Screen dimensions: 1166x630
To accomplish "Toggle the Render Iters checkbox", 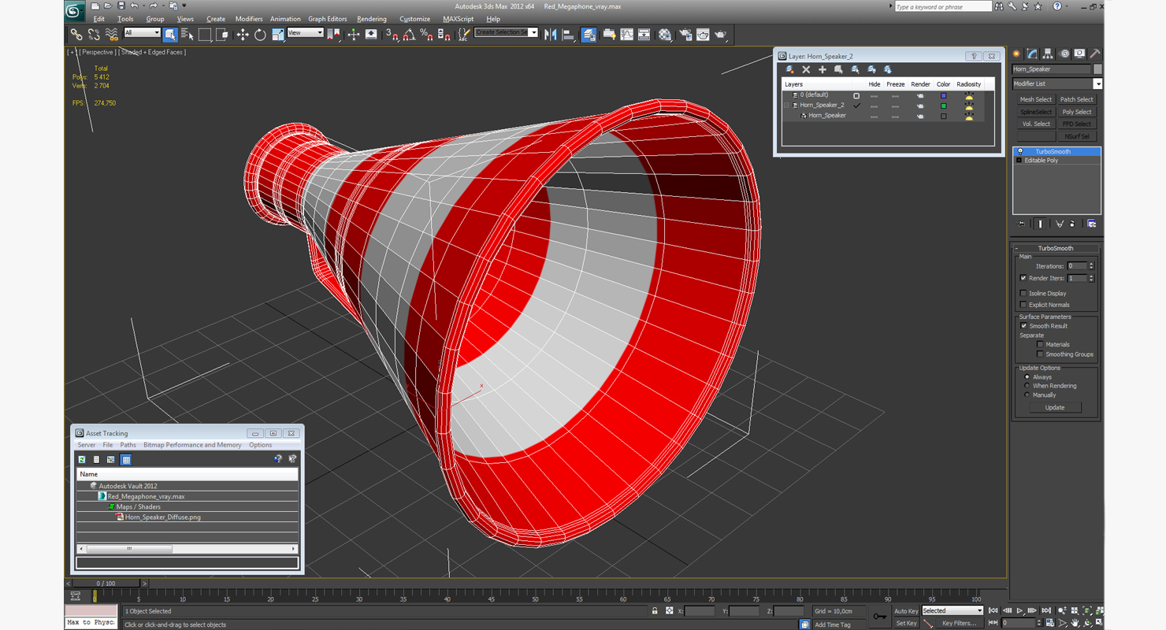I will 1023,278.
